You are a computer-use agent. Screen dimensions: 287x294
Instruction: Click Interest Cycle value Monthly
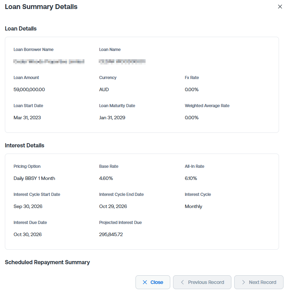click(194, 206)
